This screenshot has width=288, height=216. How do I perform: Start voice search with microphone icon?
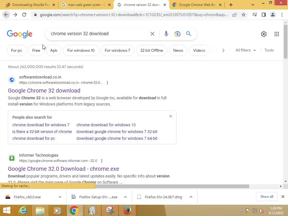(166, 34)
